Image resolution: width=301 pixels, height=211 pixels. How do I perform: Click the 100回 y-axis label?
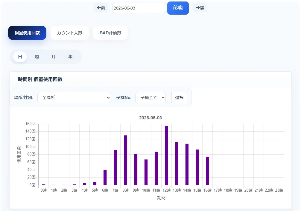tap(30, 147)
